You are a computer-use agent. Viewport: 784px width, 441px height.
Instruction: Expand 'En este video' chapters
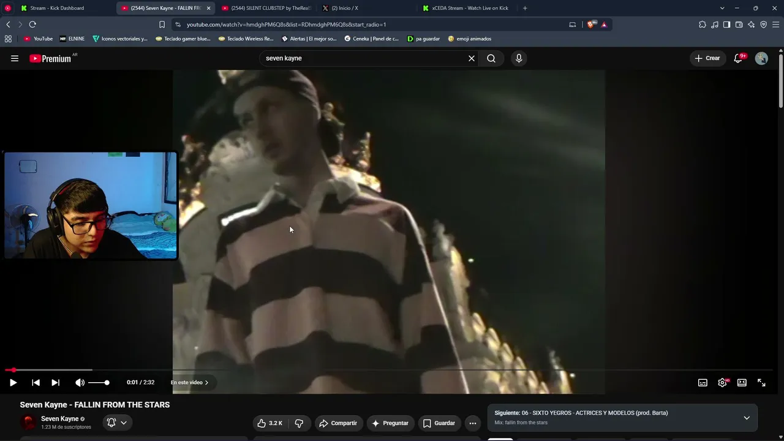[189, 382]
